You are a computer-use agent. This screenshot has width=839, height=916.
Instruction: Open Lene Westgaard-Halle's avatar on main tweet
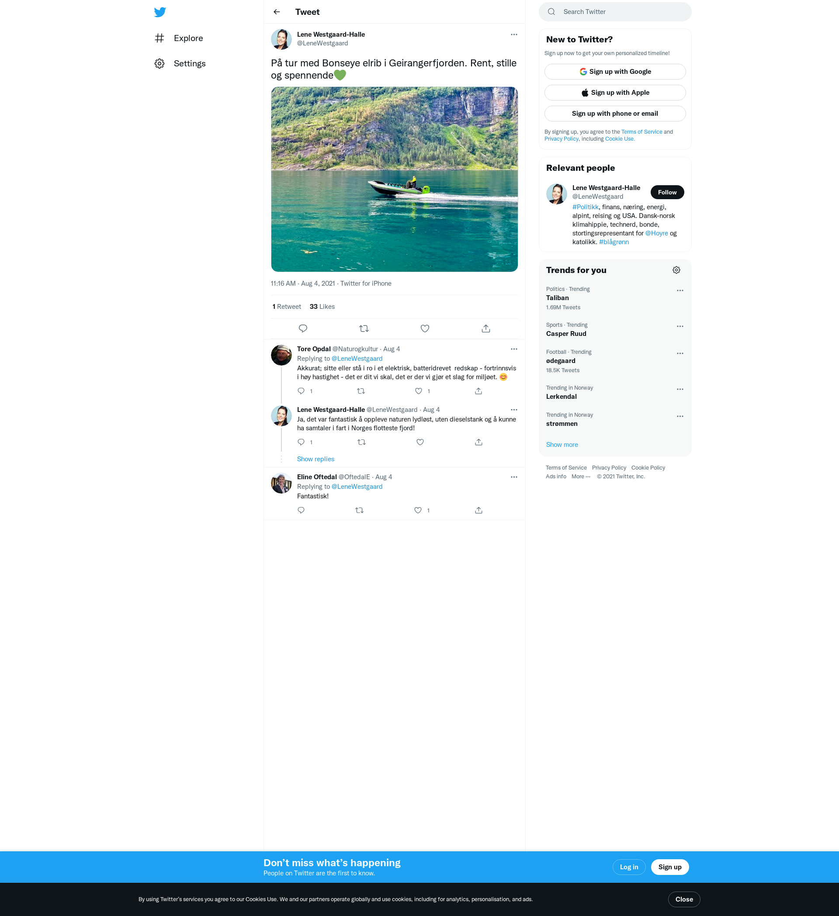pyautogui.click(x=281, y=39)
